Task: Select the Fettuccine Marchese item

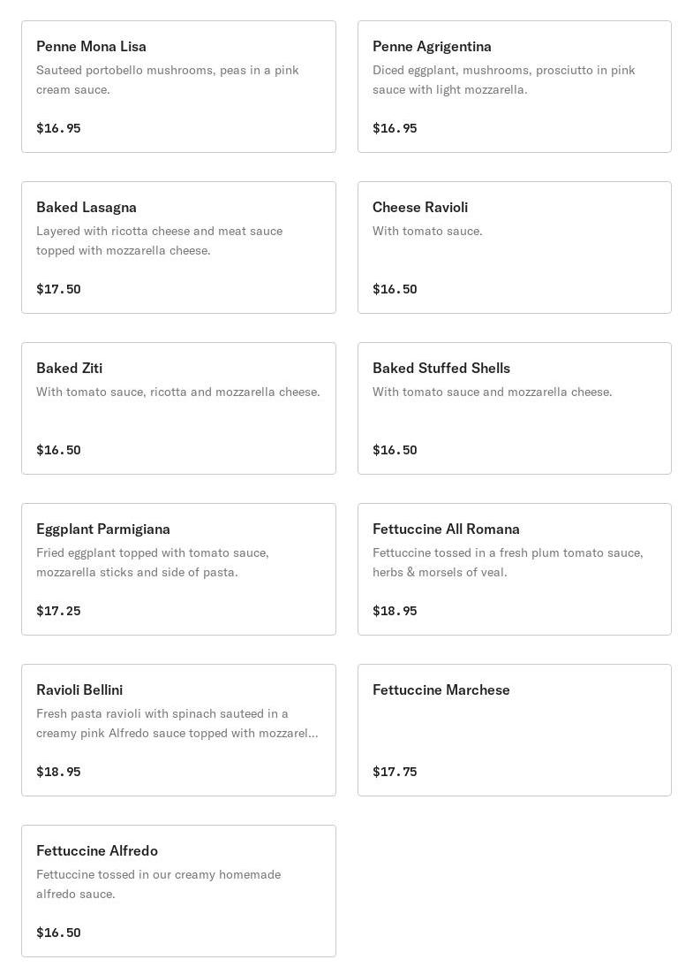Action: pyautogui.click(x=514, y=730)
